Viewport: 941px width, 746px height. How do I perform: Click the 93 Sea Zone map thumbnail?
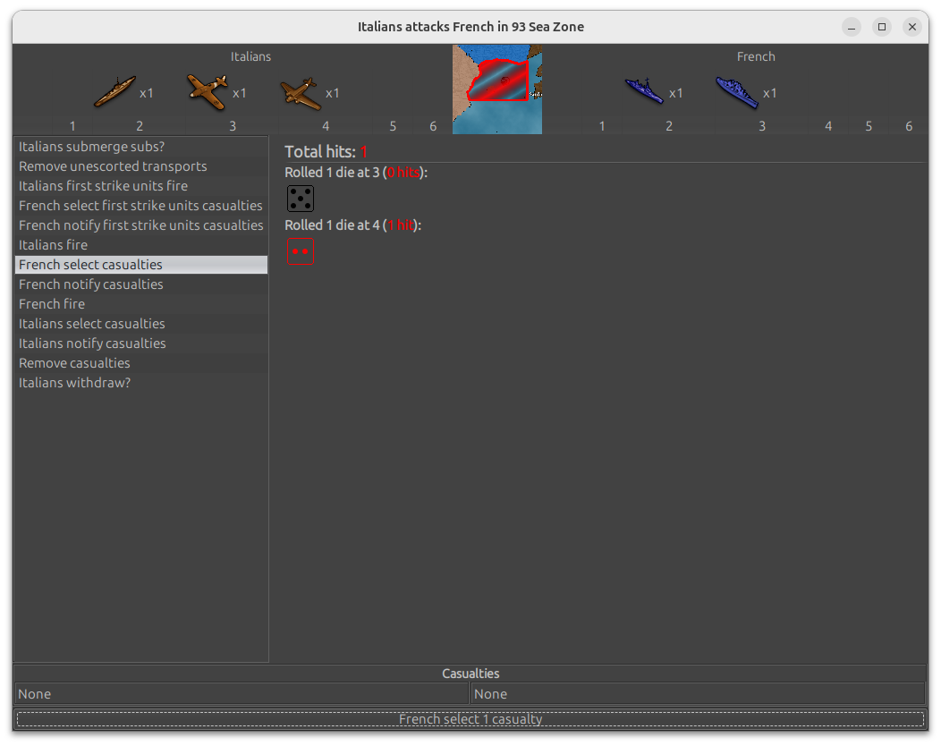(x=496, y=89)
